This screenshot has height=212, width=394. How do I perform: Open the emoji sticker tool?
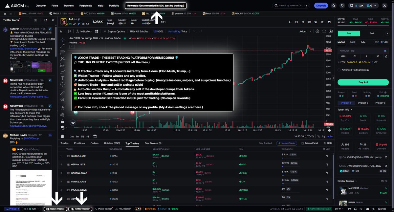click(62, 84)
